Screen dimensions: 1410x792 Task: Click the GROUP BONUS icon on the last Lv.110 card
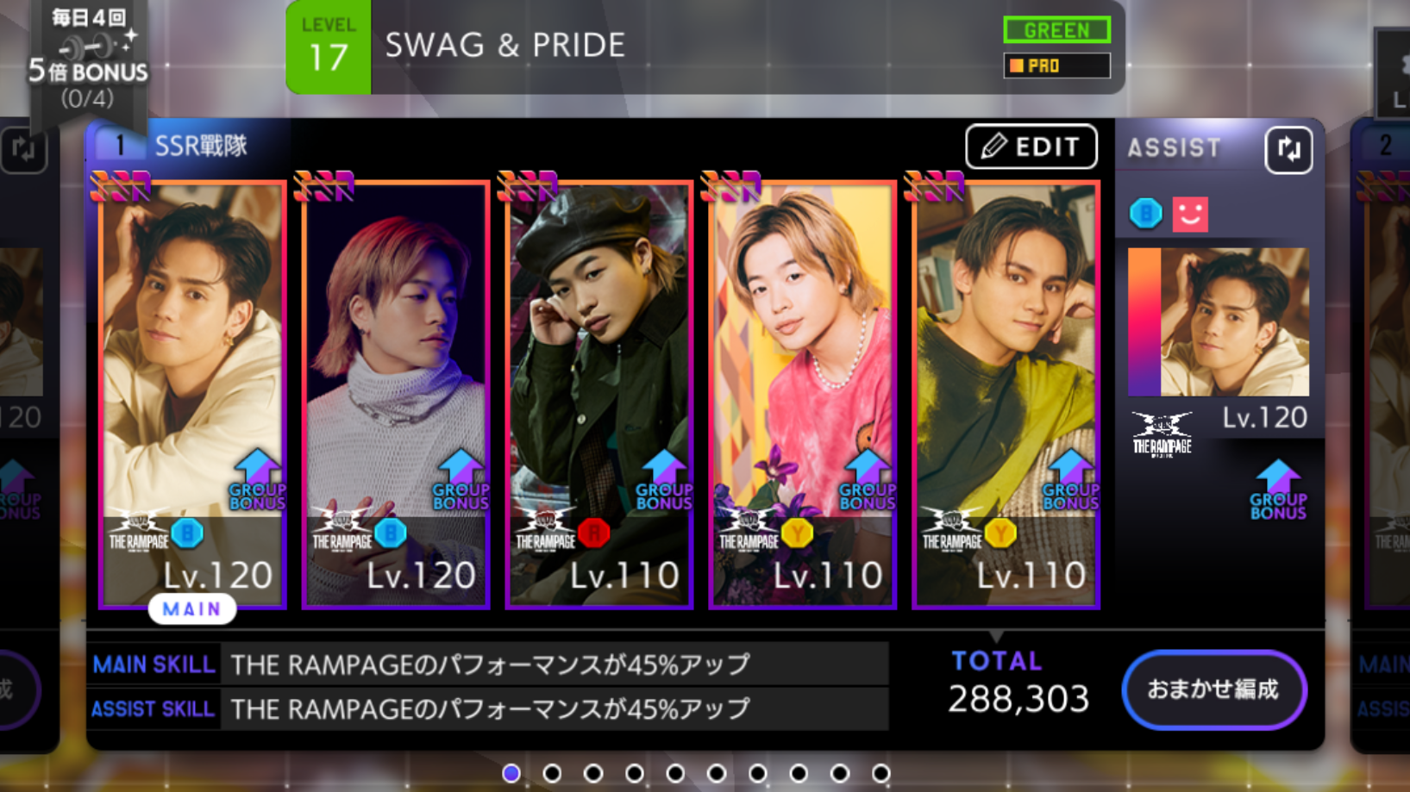point(1070,480)
